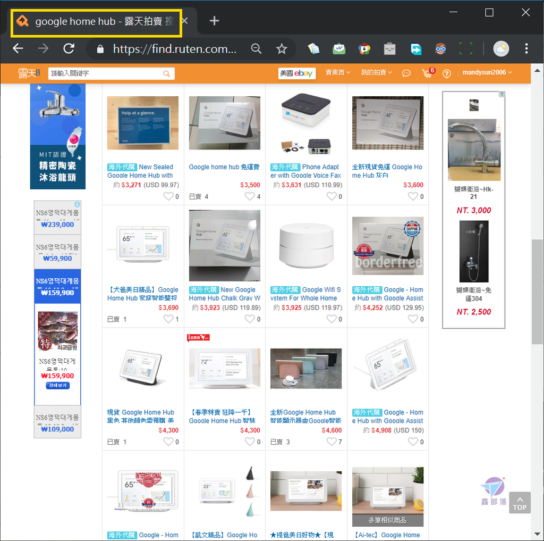544x541 pixels.
Task: Click the browser forward arrow
Action: tap(44, 48)
